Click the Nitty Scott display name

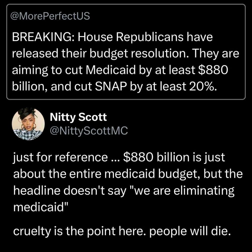point(78,117)
